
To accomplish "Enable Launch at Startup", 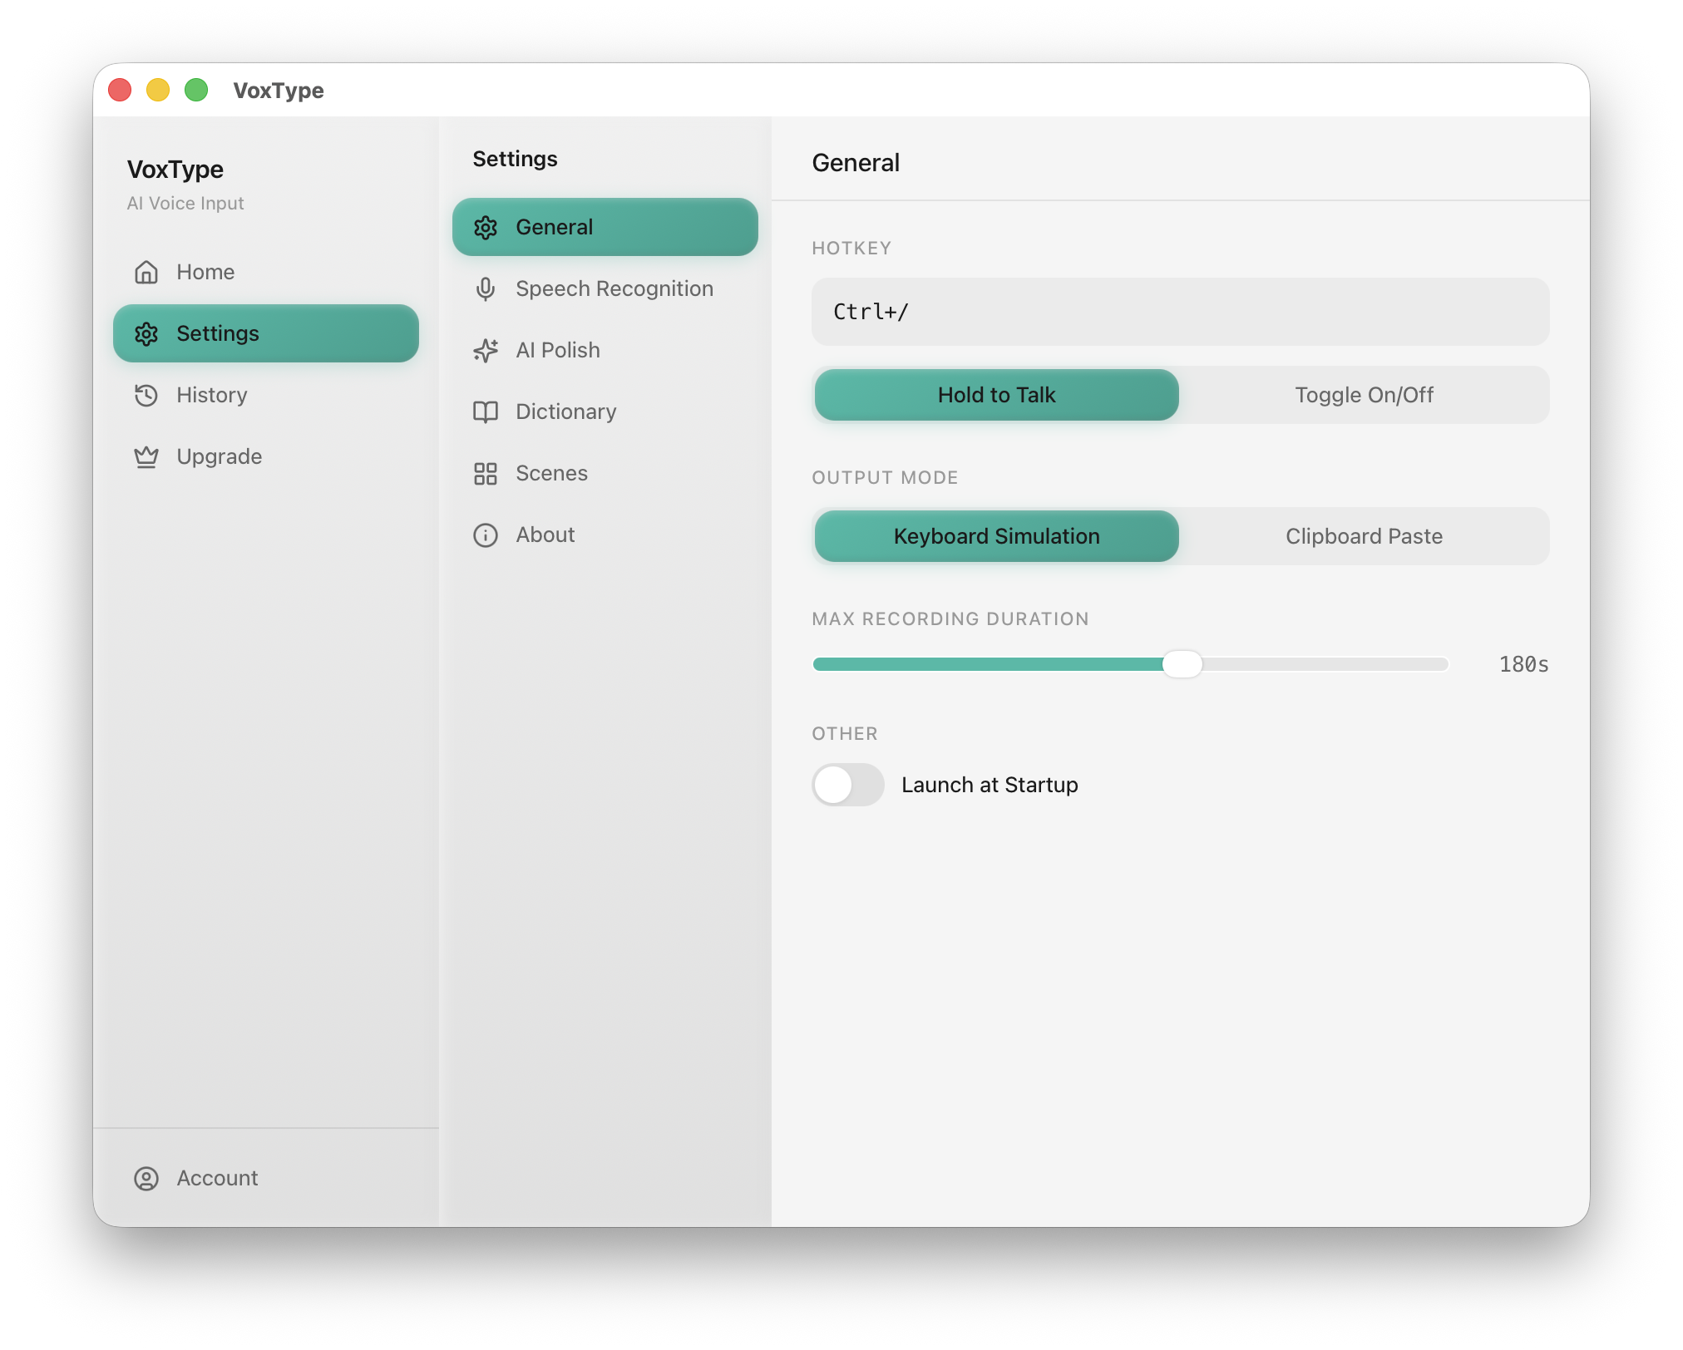I will pyautogui.click(x=847, y=785).
